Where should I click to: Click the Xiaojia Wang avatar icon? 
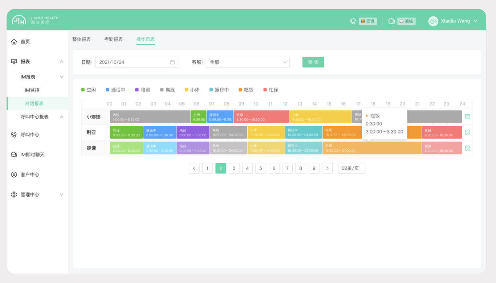pyautogui.click(x=433, y=21)
